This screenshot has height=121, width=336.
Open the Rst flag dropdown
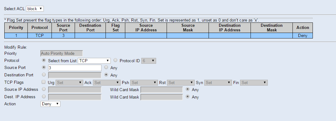pos(180,83)
